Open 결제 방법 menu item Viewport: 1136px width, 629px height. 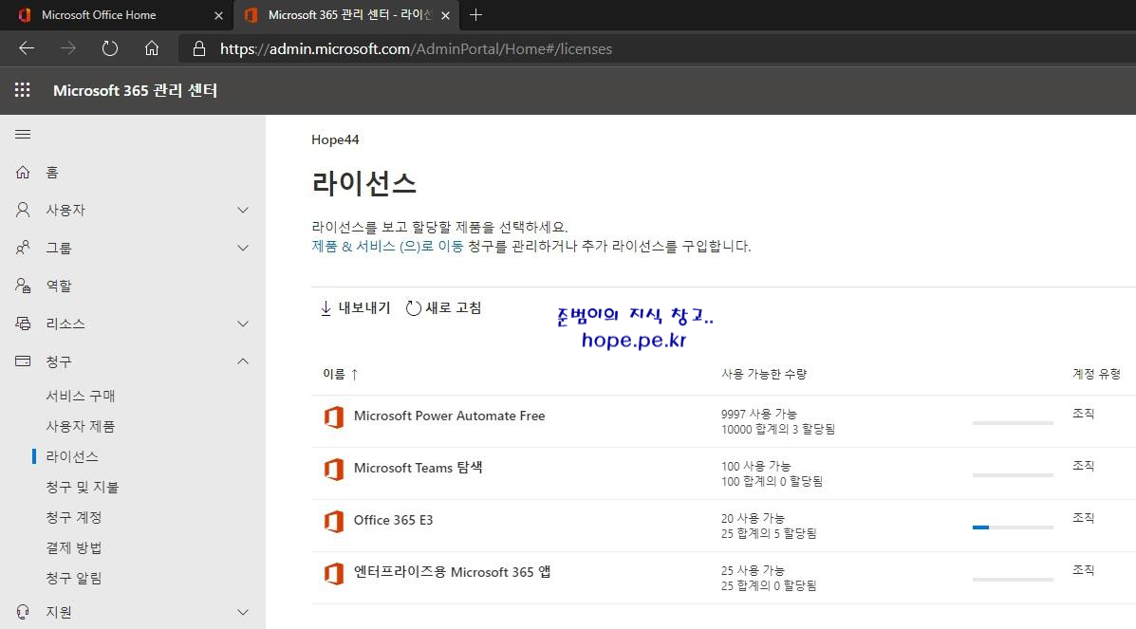point(74,547)
